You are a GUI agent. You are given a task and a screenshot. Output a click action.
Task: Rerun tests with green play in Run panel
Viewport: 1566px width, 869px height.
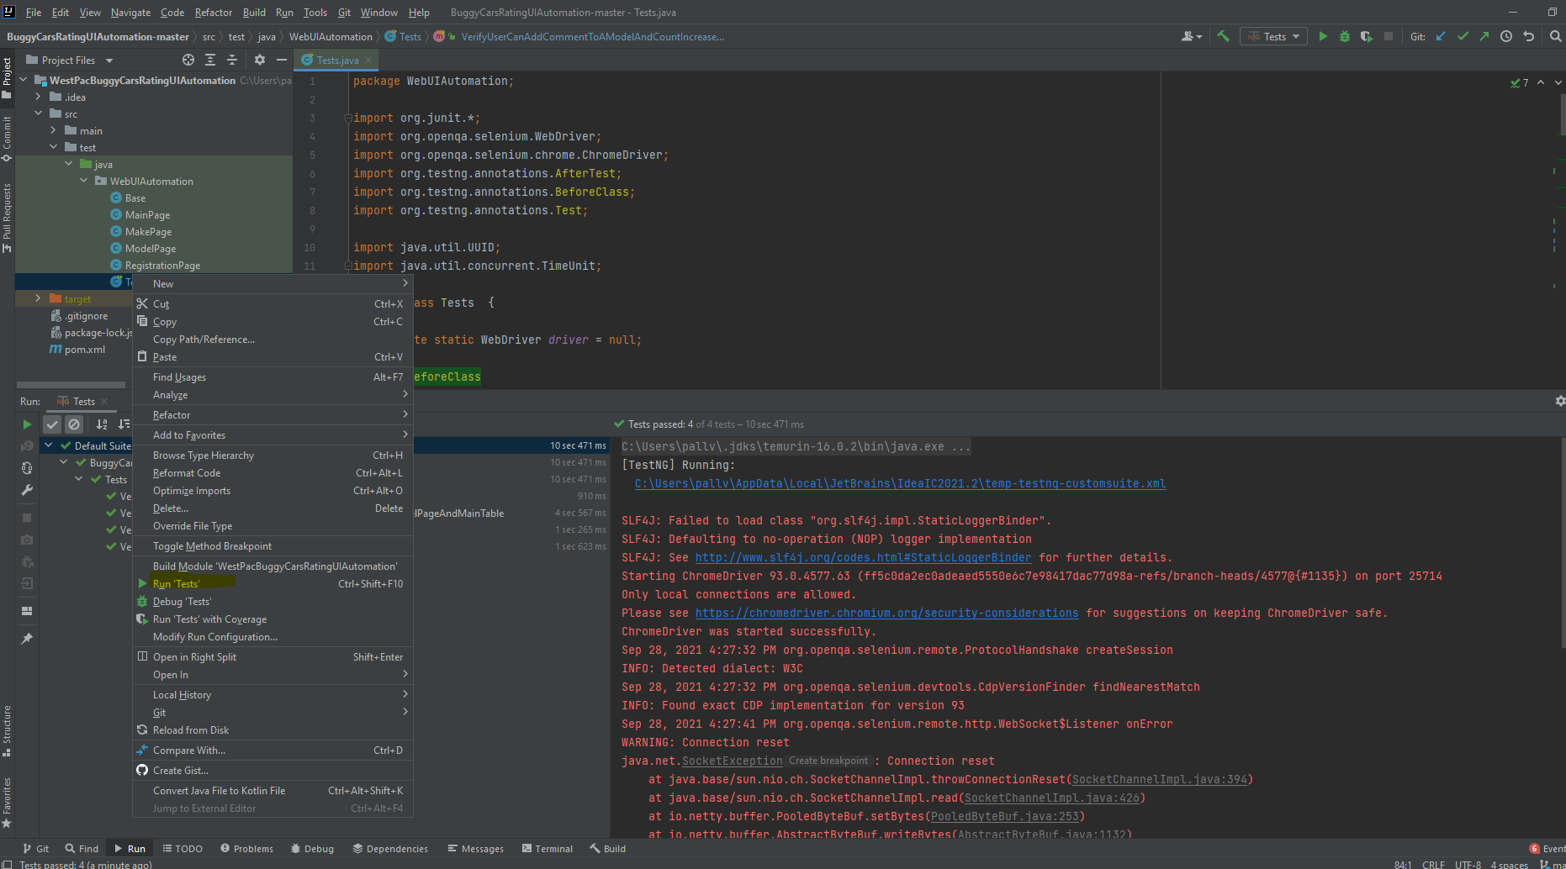(x=27, y=424)
